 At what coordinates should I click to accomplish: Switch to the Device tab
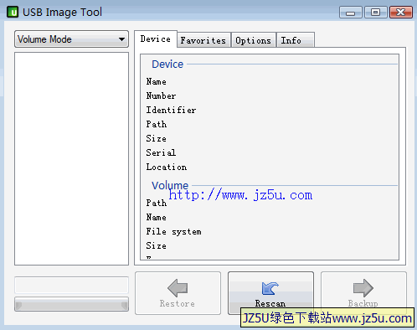(x=156, y=39)
